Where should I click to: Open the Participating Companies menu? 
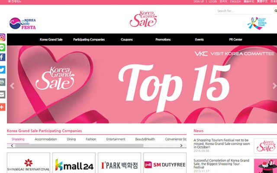click(x=89, y=39)
